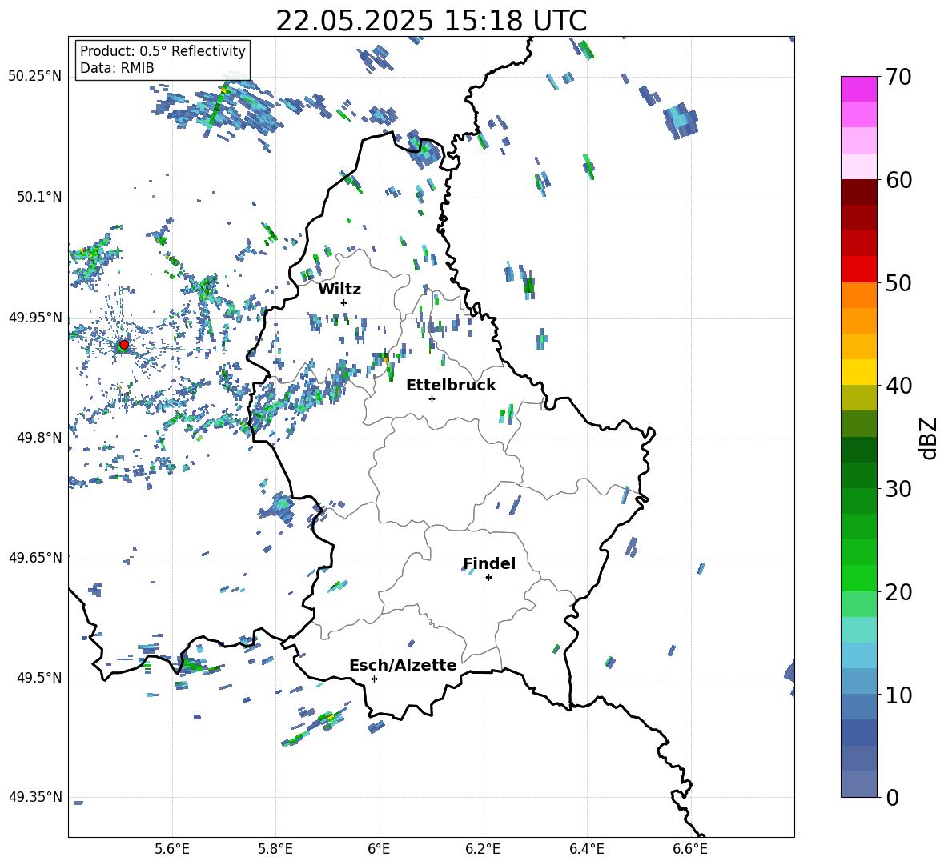The height and width of the screenshot is (865, 948).
Task: Click the Findel station label
Action: [x=489, y=563]
